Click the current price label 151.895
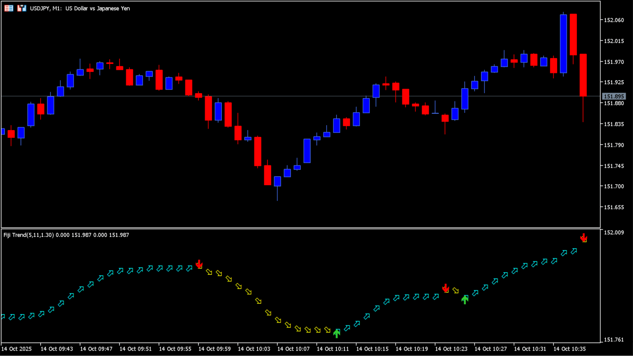Viewport: 633px width, 356px height. tap(614, 97)
